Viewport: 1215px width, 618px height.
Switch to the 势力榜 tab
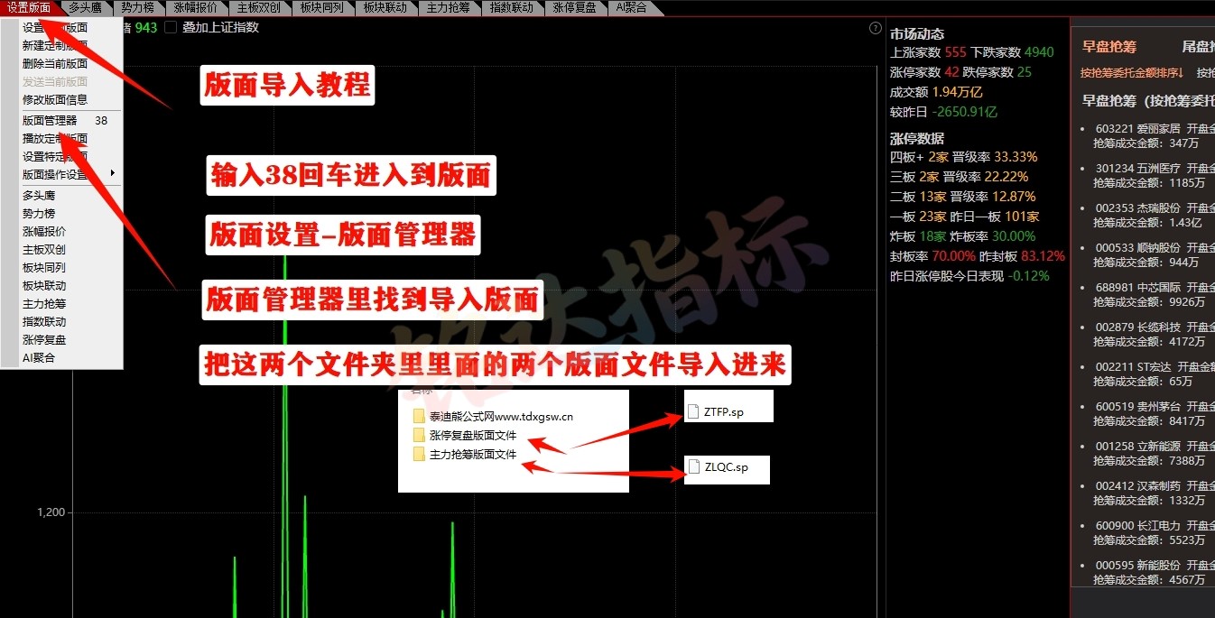coord(138,7)
